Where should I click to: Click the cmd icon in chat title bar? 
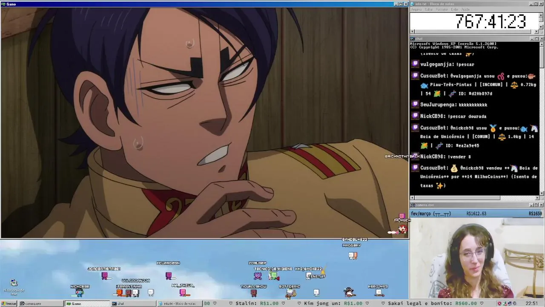tap(413, 38)
